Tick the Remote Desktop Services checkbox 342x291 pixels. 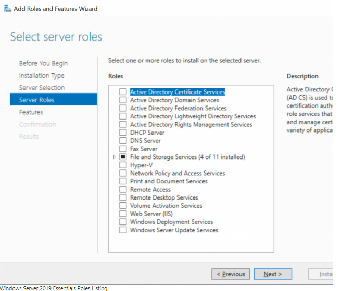click(123, 197)
